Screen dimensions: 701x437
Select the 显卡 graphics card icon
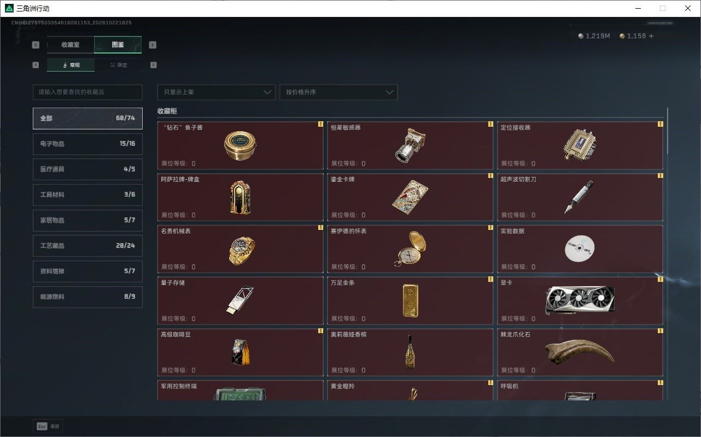click(x=580, y=299)
